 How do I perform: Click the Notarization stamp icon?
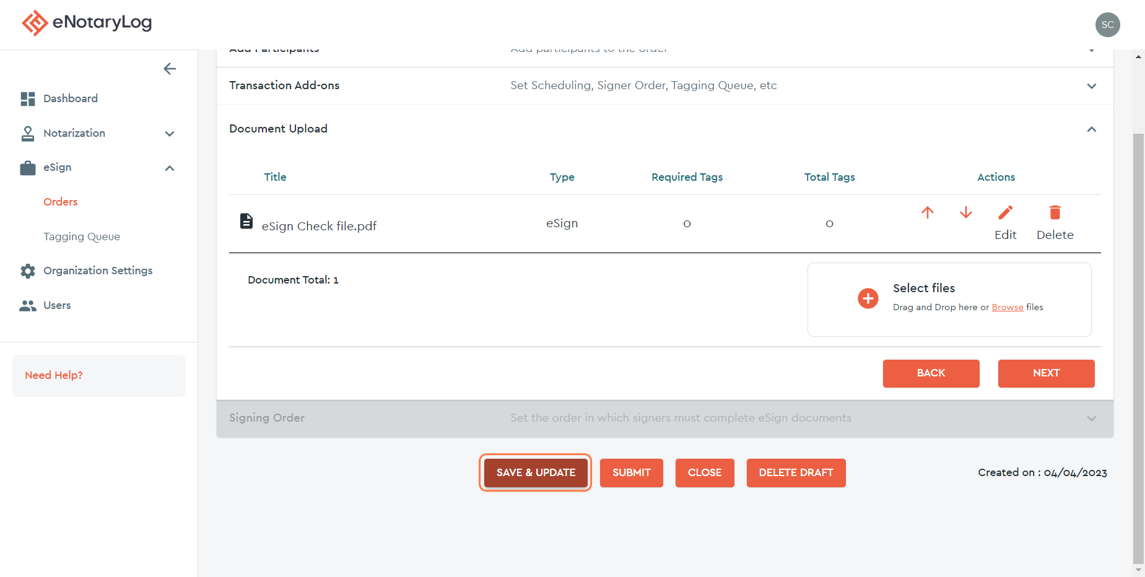[28, 134]
